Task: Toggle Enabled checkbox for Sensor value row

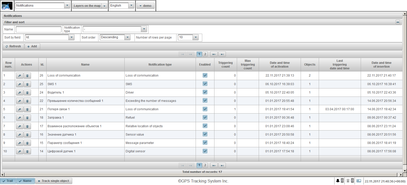Action: [205, 134]
